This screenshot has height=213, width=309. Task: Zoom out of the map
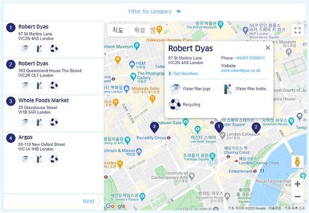pyautogui.click(x=297, y=197)
